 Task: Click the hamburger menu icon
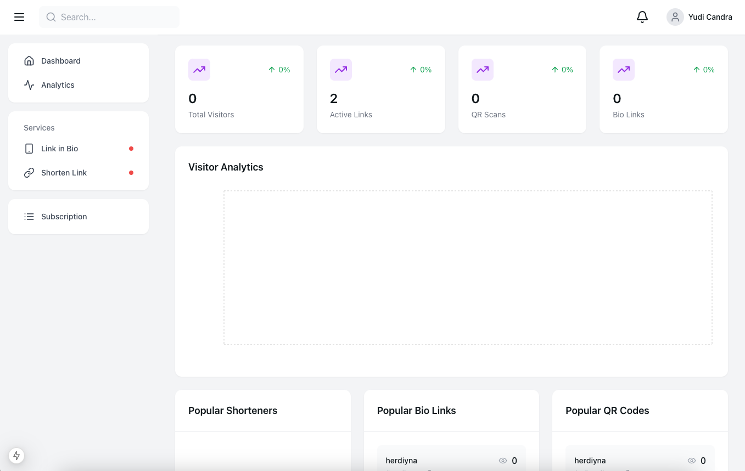19,17
